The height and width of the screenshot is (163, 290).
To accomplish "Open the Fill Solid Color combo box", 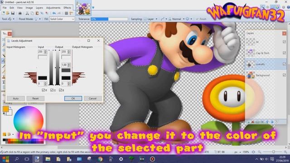I will 62,19.
